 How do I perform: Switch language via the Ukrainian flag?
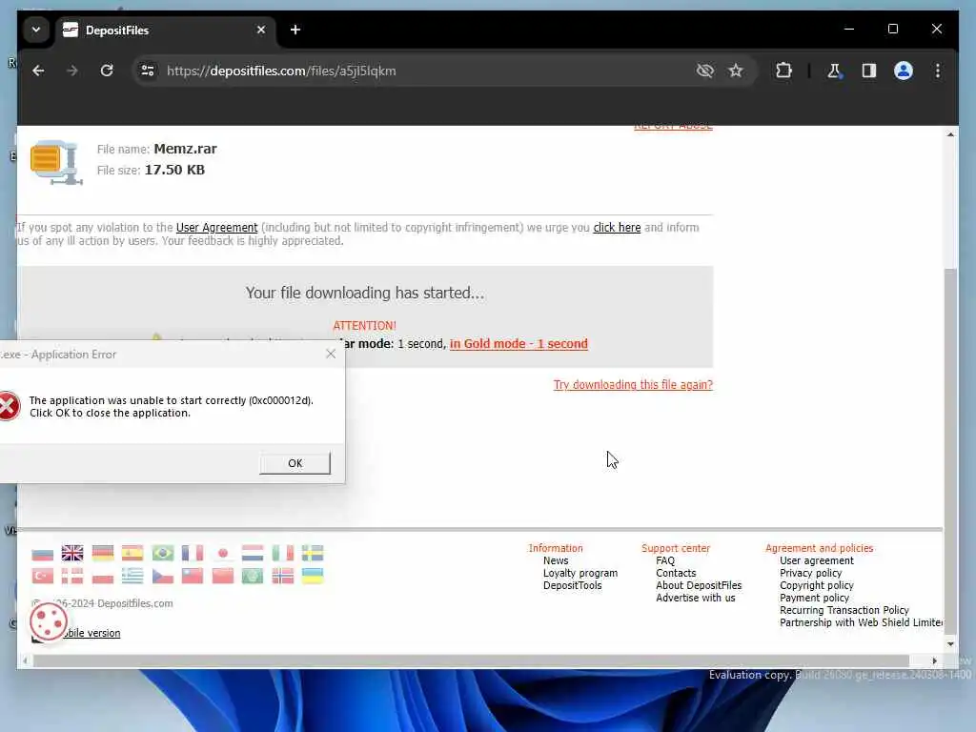313,576
